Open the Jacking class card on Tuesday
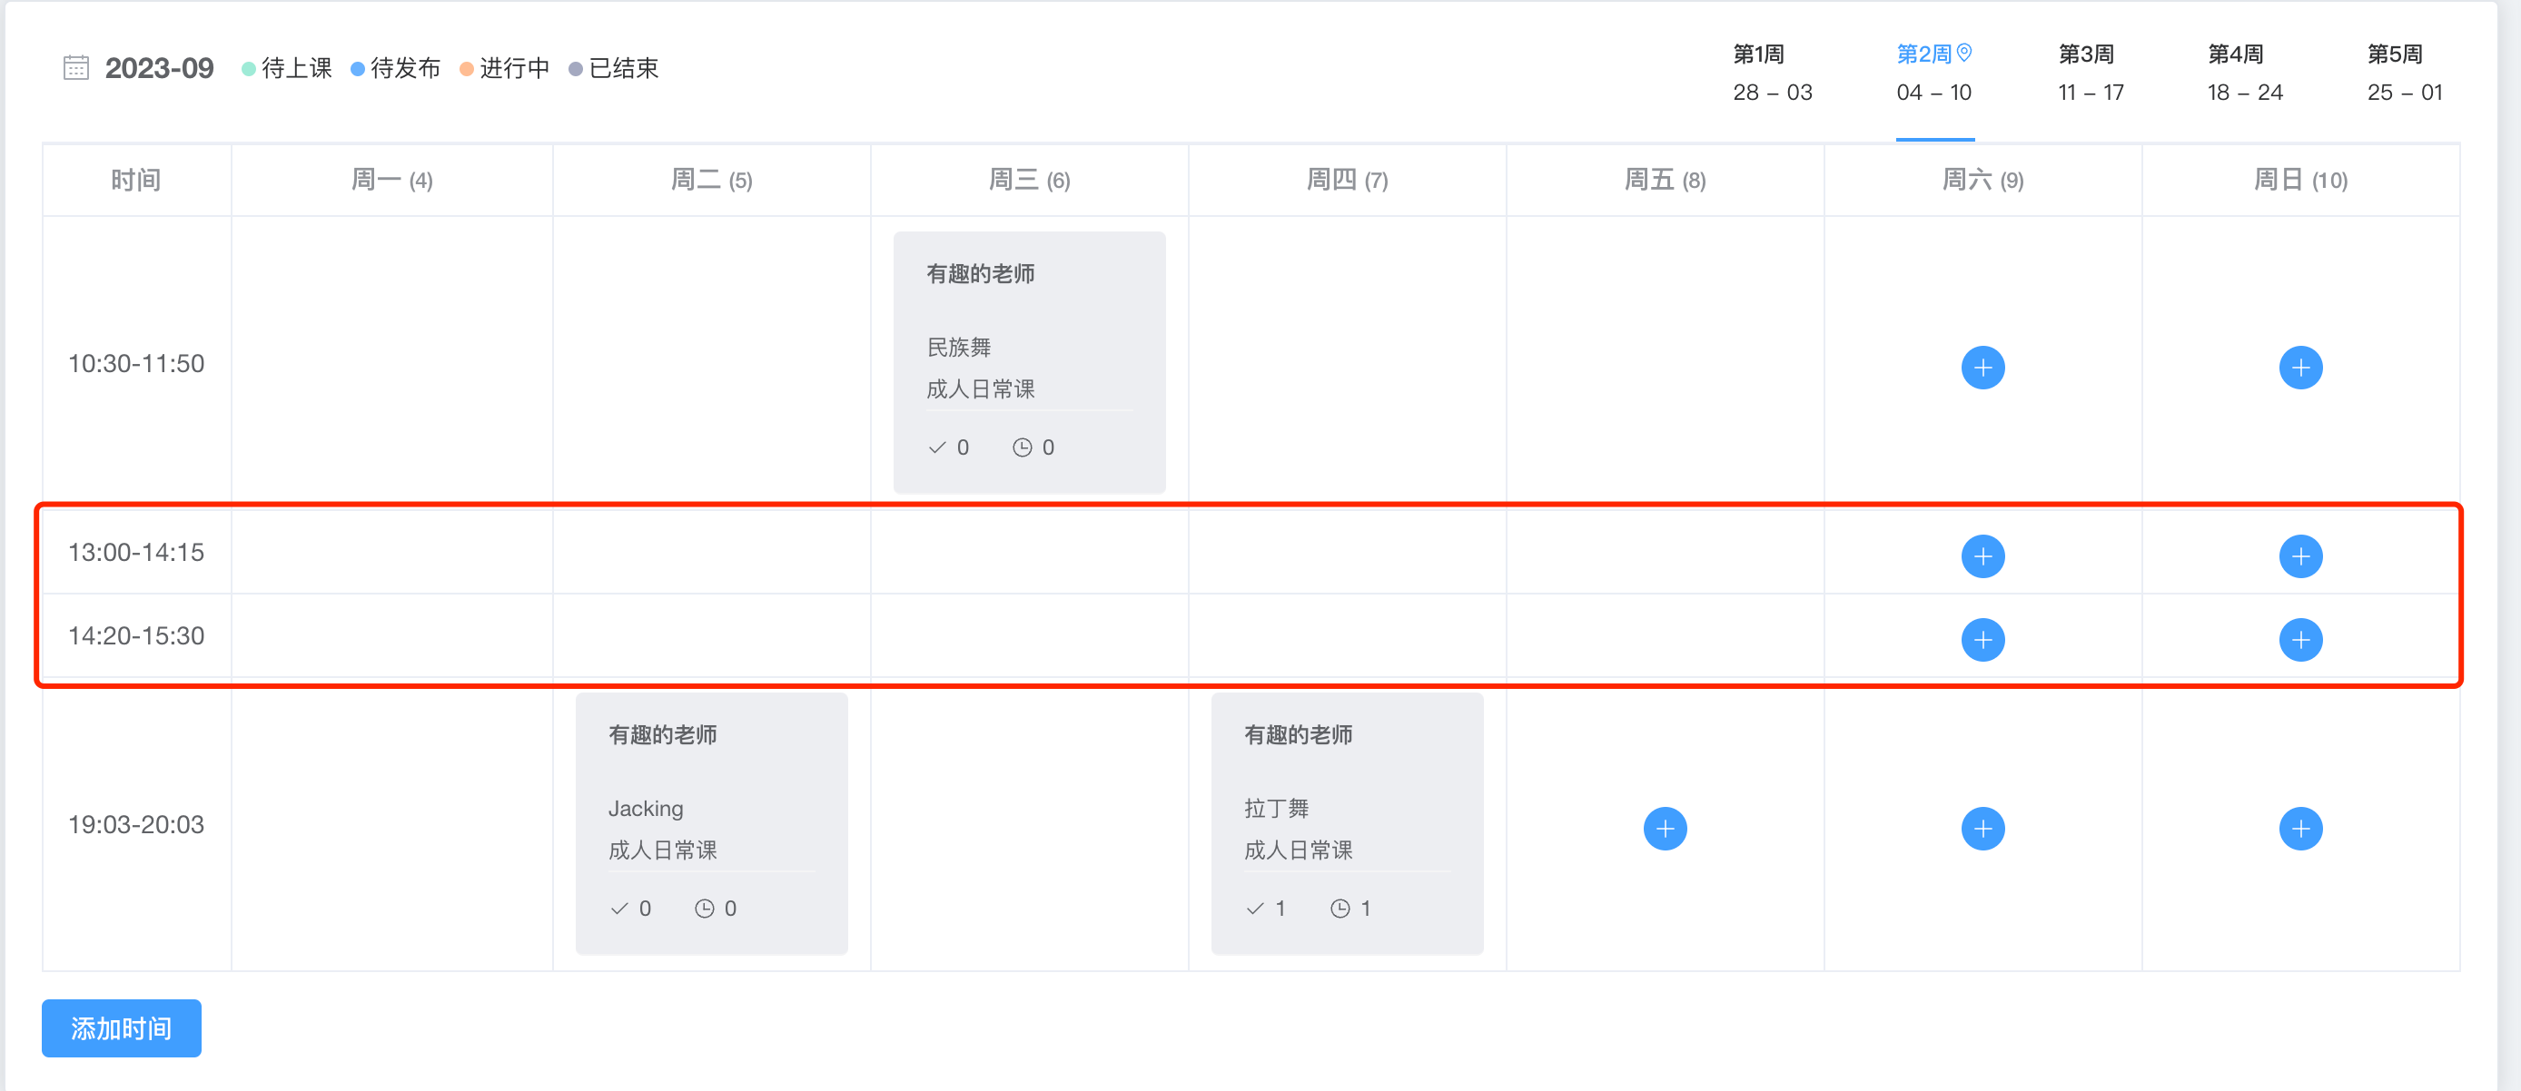Screen dimensions: 2521x1091 pyautogui.click(x=711, y=823)
